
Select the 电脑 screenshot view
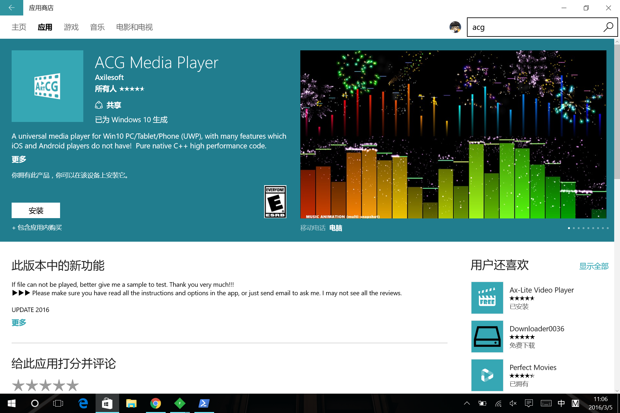(x=336, y=228)
